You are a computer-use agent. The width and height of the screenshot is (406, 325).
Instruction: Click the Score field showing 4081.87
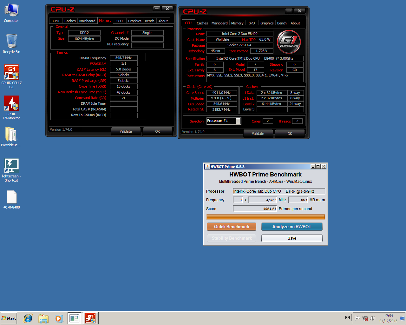tap(255, 209)
